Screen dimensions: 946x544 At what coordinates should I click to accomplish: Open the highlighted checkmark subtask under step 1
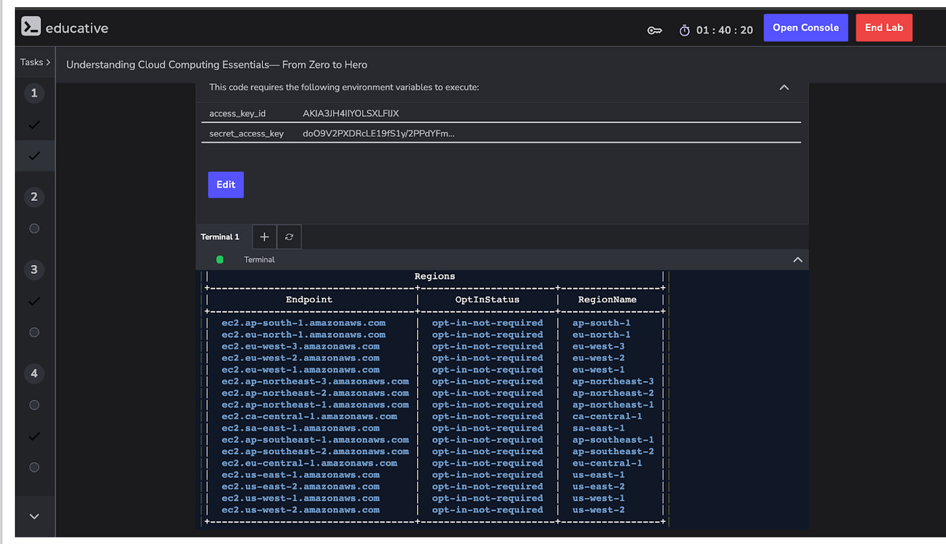(x=34, y=156)
